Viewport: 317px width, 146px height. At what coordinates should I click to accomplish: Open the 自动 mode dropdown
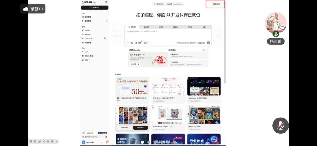[x=146, y=43]
